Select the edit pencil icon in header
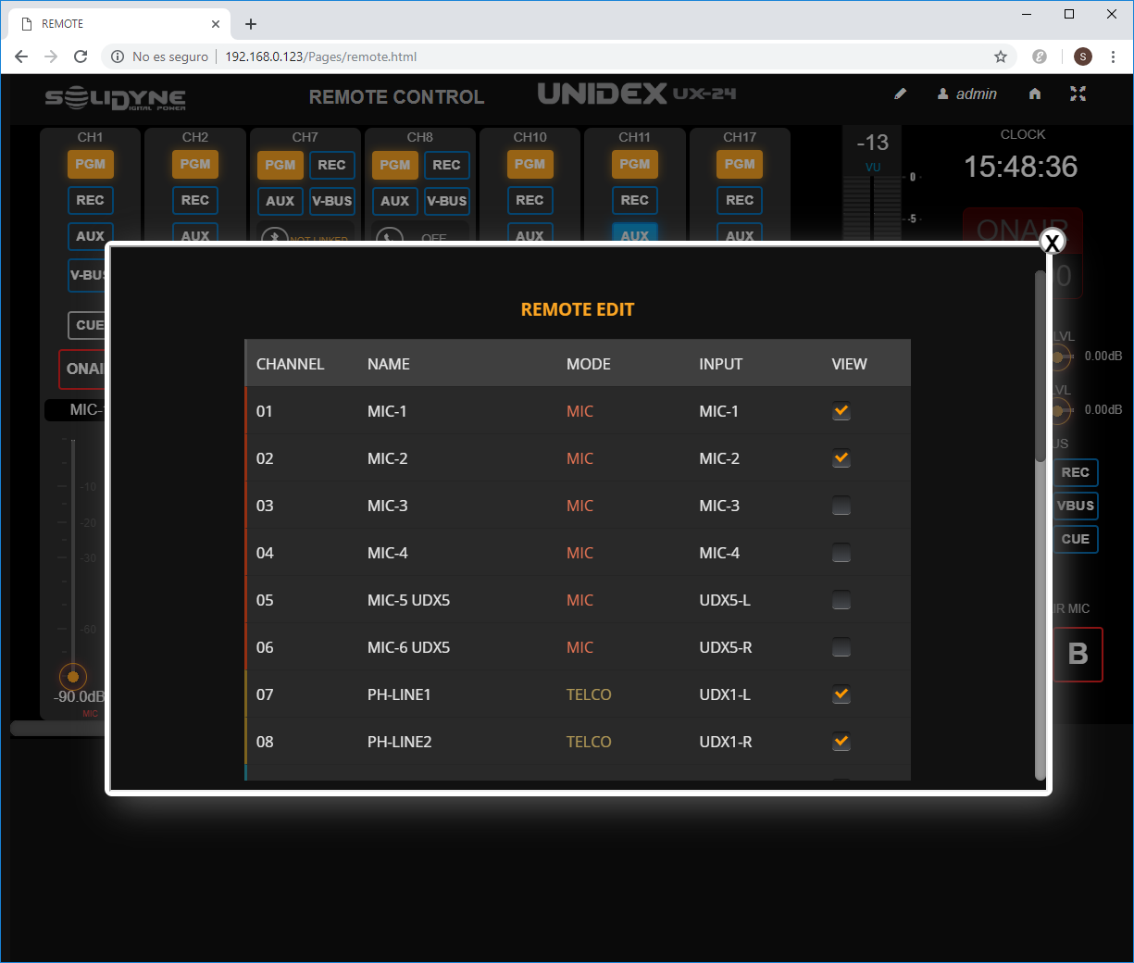The image size is (1134, 963). [x=900, y=94]
